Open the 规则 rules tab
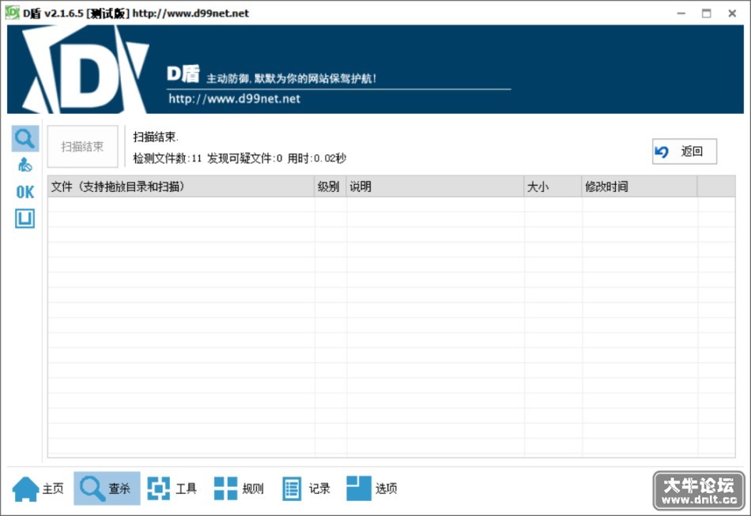The height and width of the screenshot is (516, 751). coord(239,488)
